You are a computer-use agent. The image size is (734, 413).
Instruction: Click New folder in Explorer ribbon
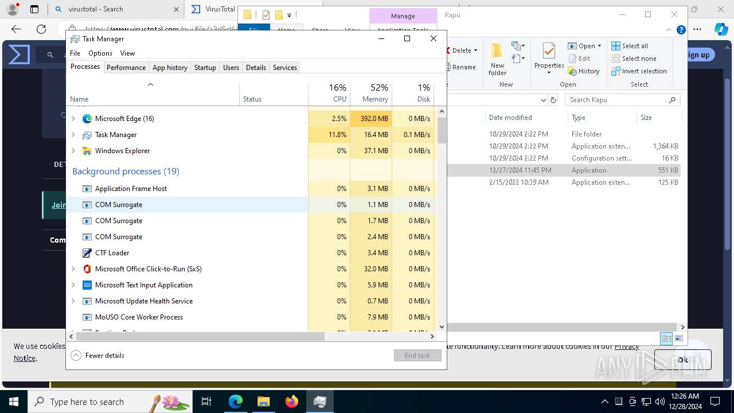pos(497,59)
